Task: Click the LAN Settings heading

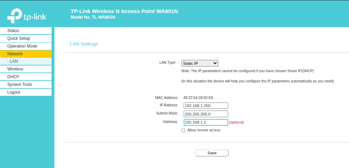Action: [84, 44]
